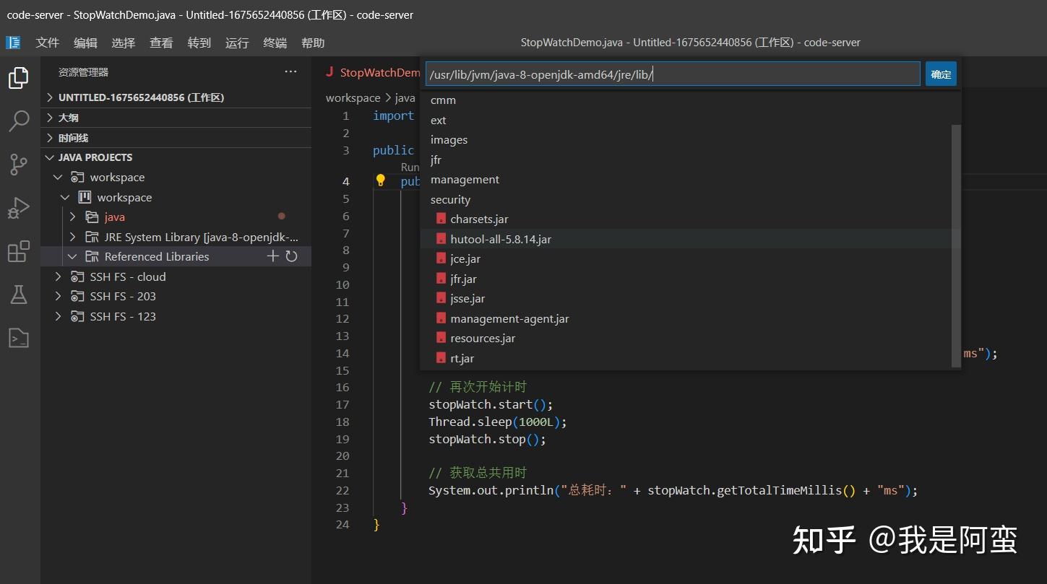The height and width of the screenshot is (584, 1047).
Task: Refresh the Referenced Libraries
Action: (x=292, y=256)
